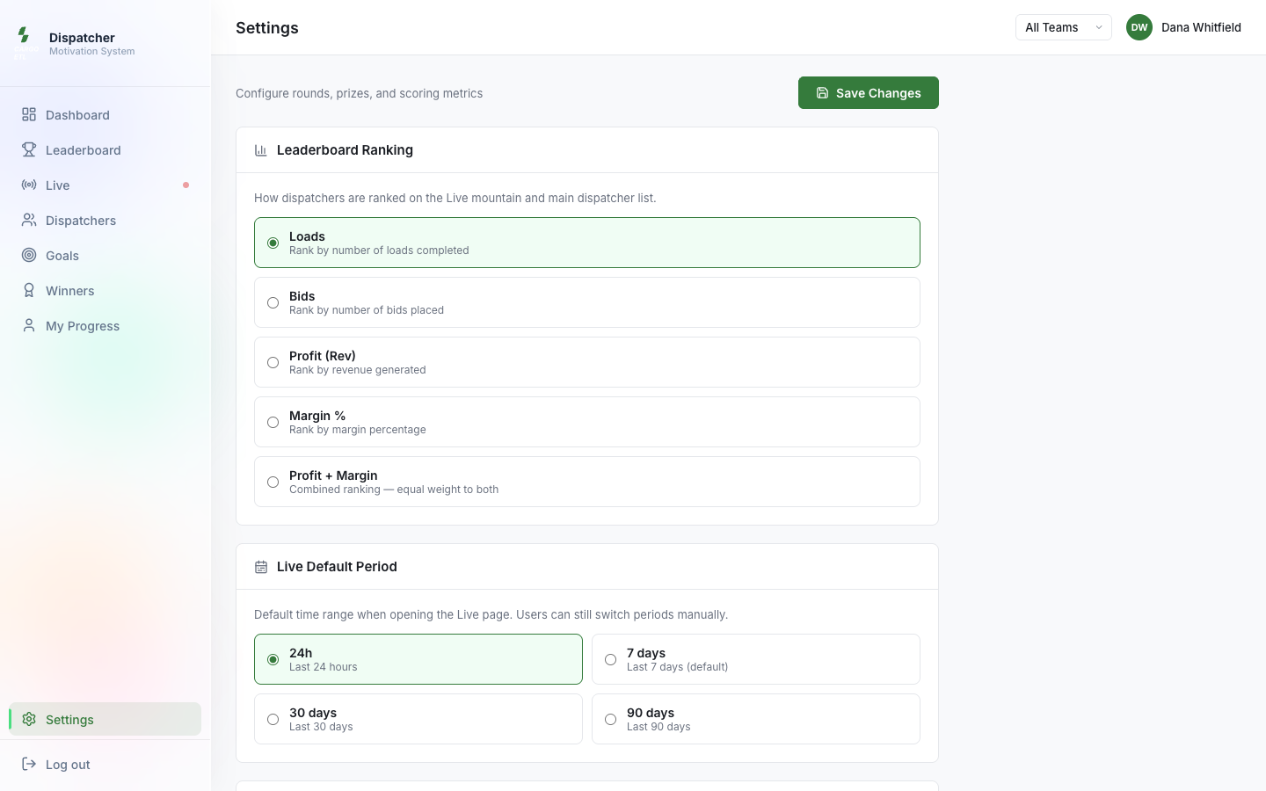Click the bar chart icon beside Leaderboard Ranking
Viewport: 1266px width, 791px height.
tap(261, 150)
